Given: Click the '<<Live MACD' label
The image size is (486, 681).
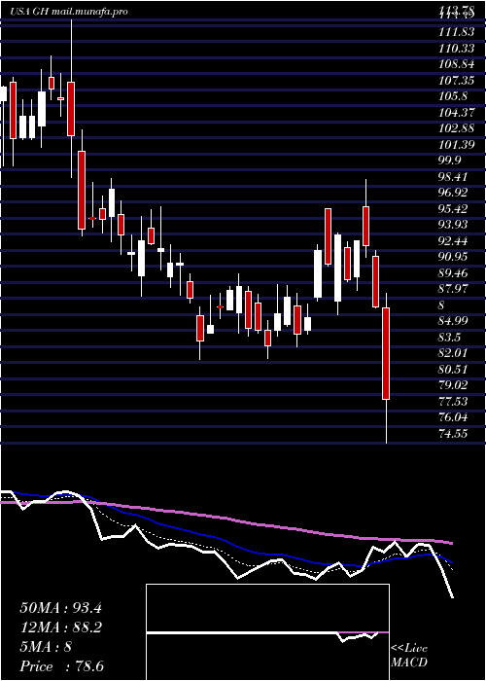Looking at the screenshot, I should (x=409, y=656).
